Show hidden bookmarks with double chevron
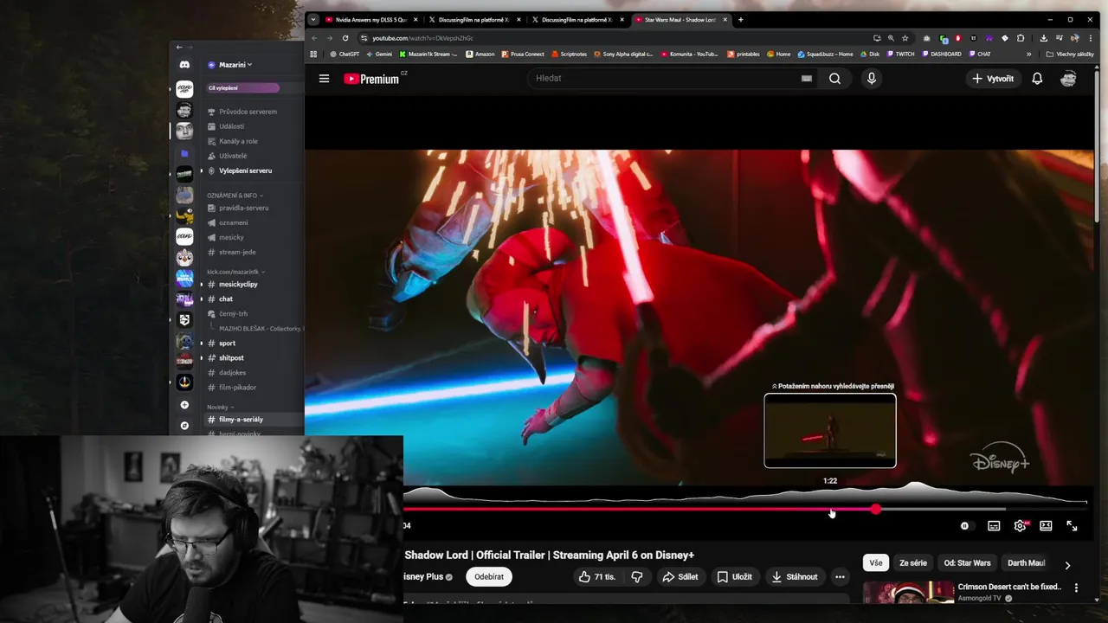 tap(1028, 54)
